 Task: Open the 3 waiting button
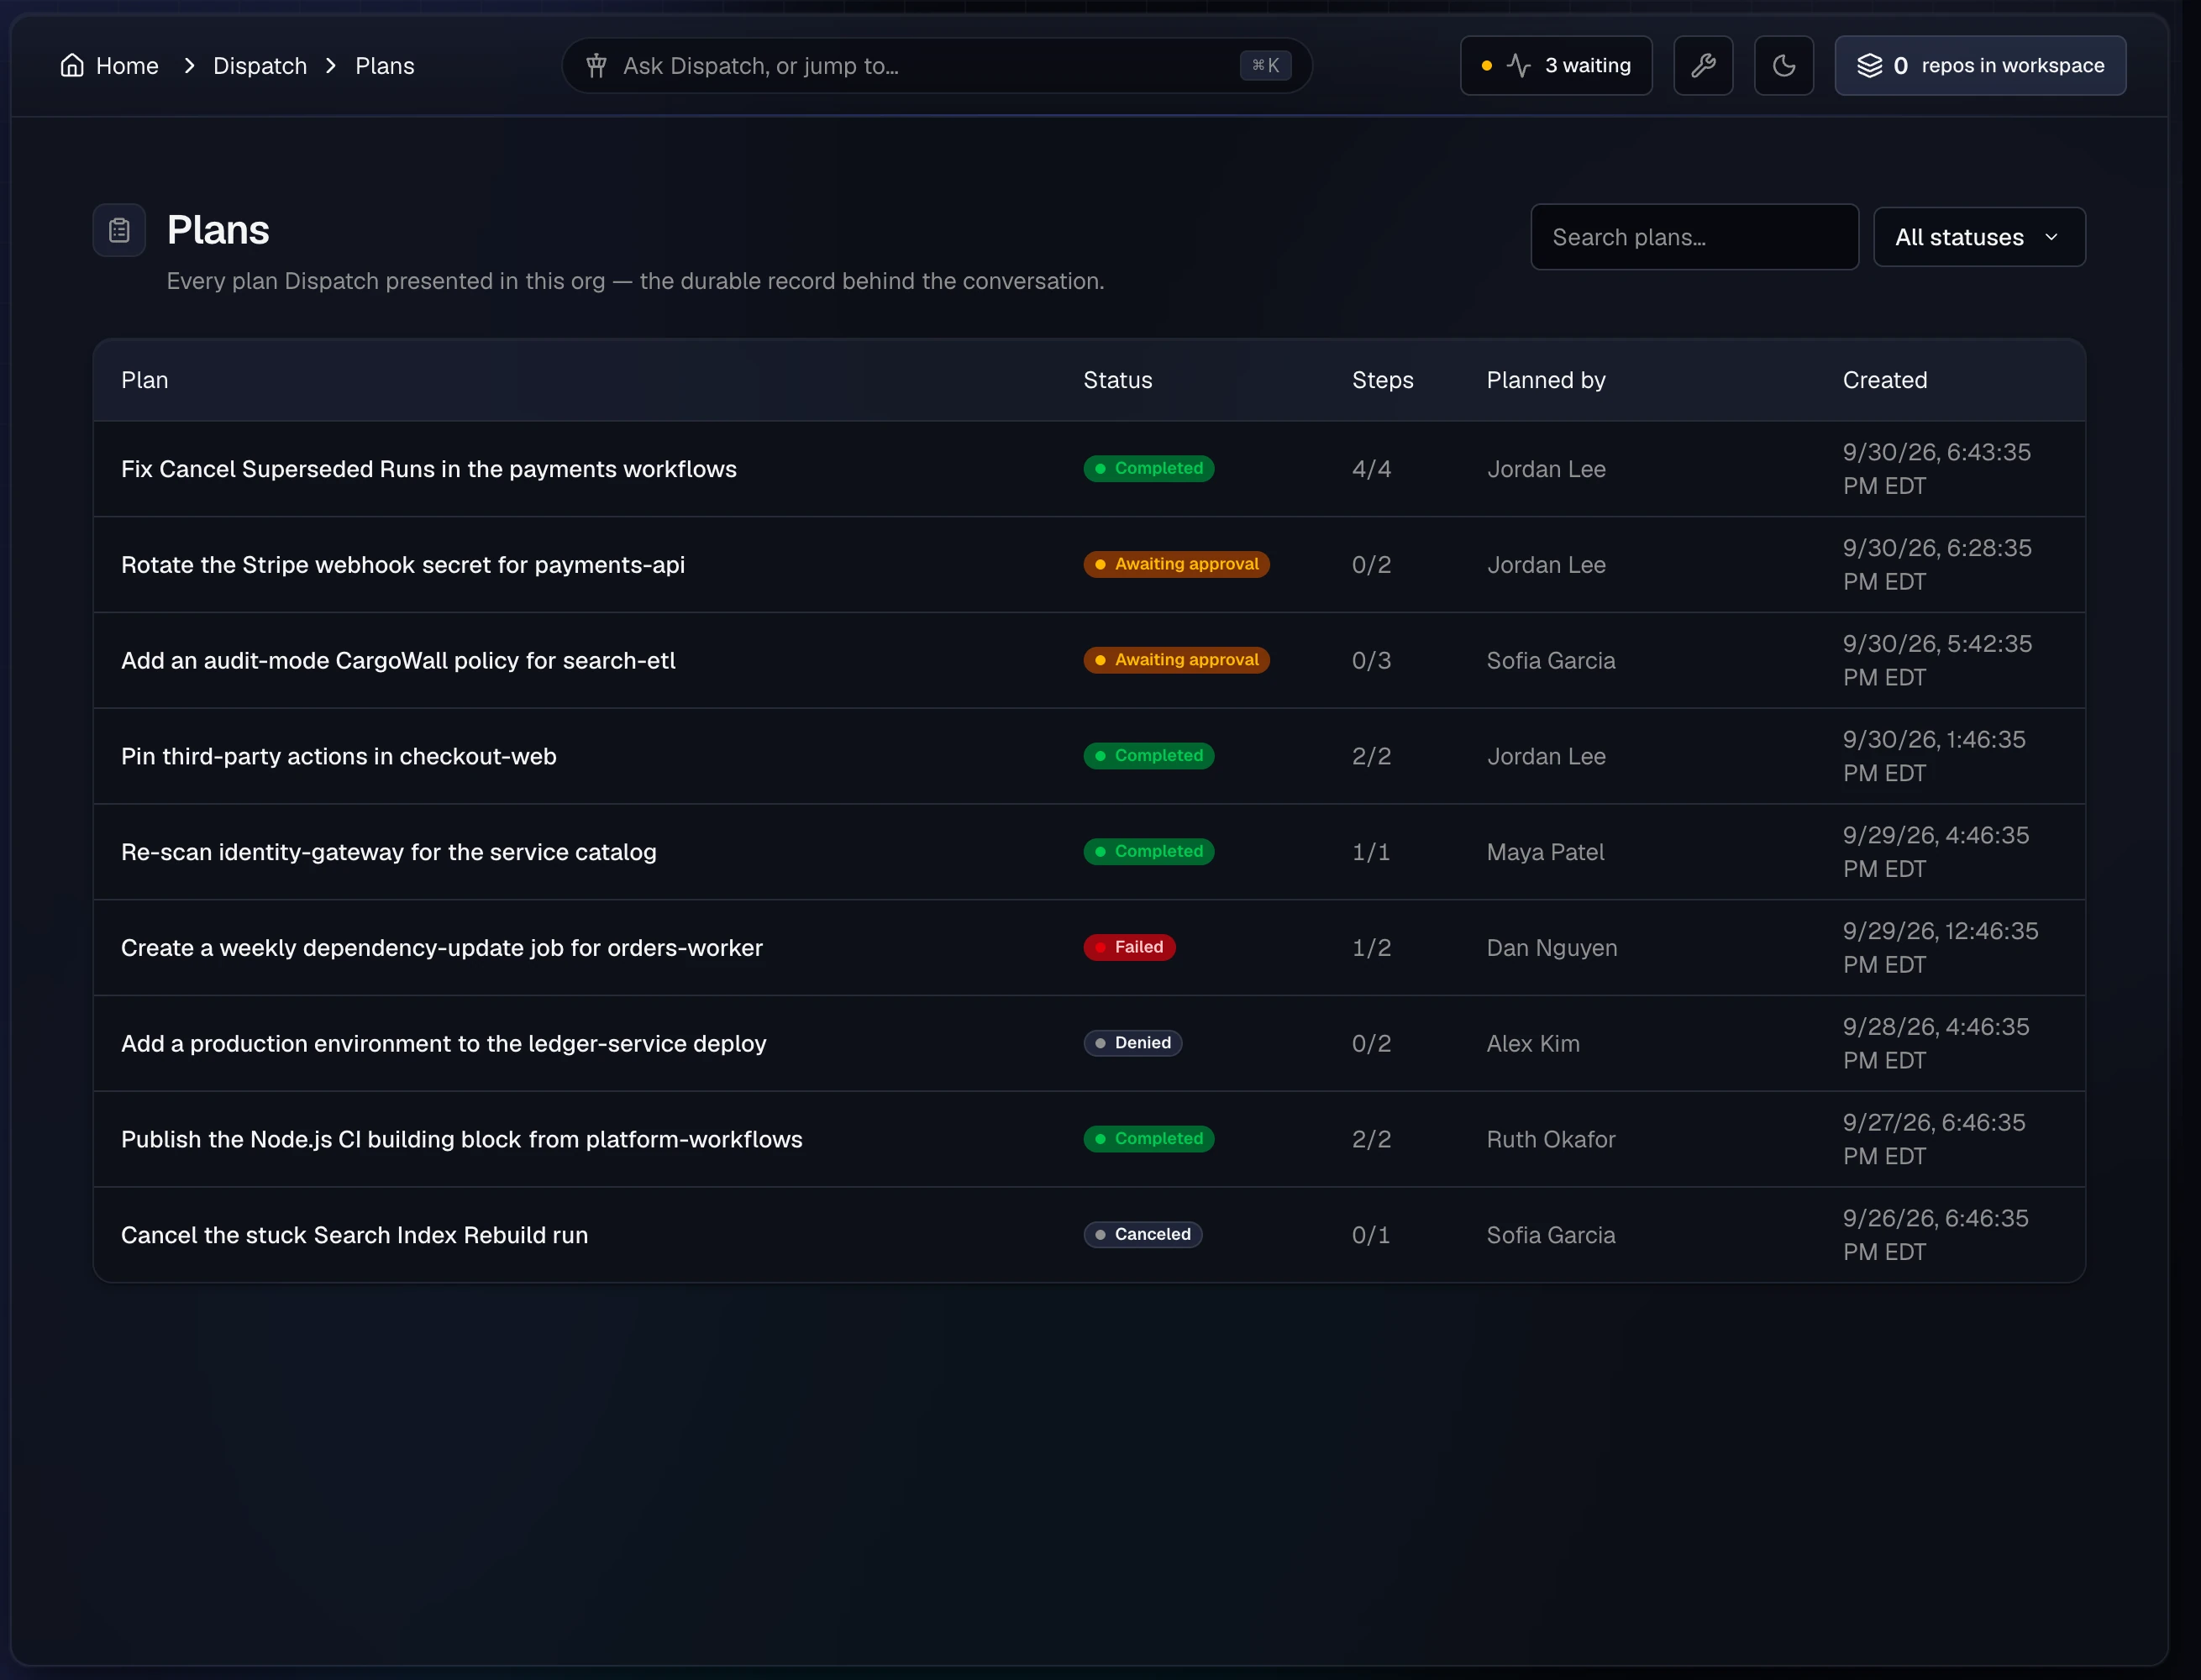1556,66
